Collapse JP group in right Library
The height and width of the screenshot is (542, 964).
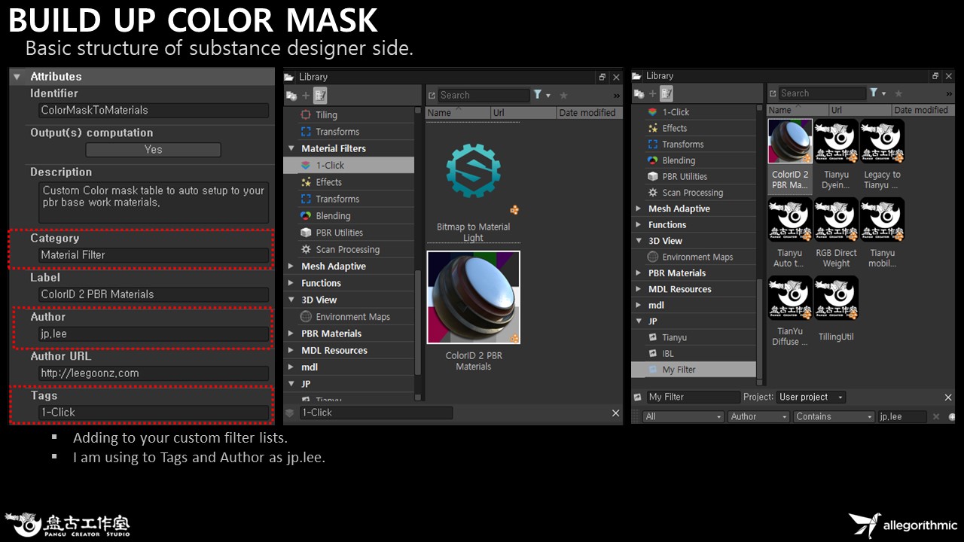coord(639,321)
